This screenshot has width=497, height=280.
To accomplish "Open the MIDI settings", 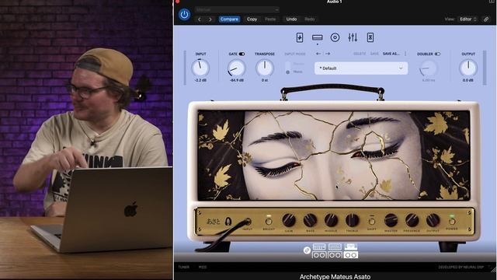I will tap(203, 268).
